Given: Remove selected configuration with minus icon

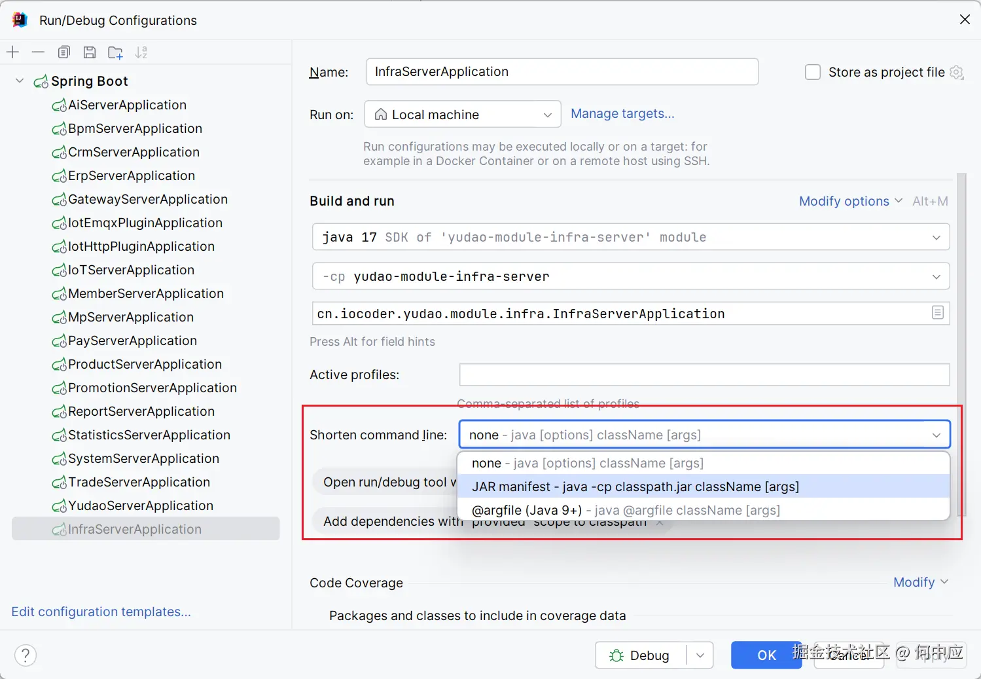Looking at the screenshot, I should (38, 52).
